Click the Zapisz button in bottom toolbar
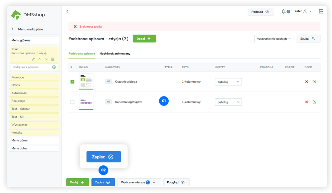 pos(103,182)
